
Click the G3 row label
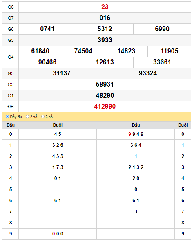click(11, 73)
